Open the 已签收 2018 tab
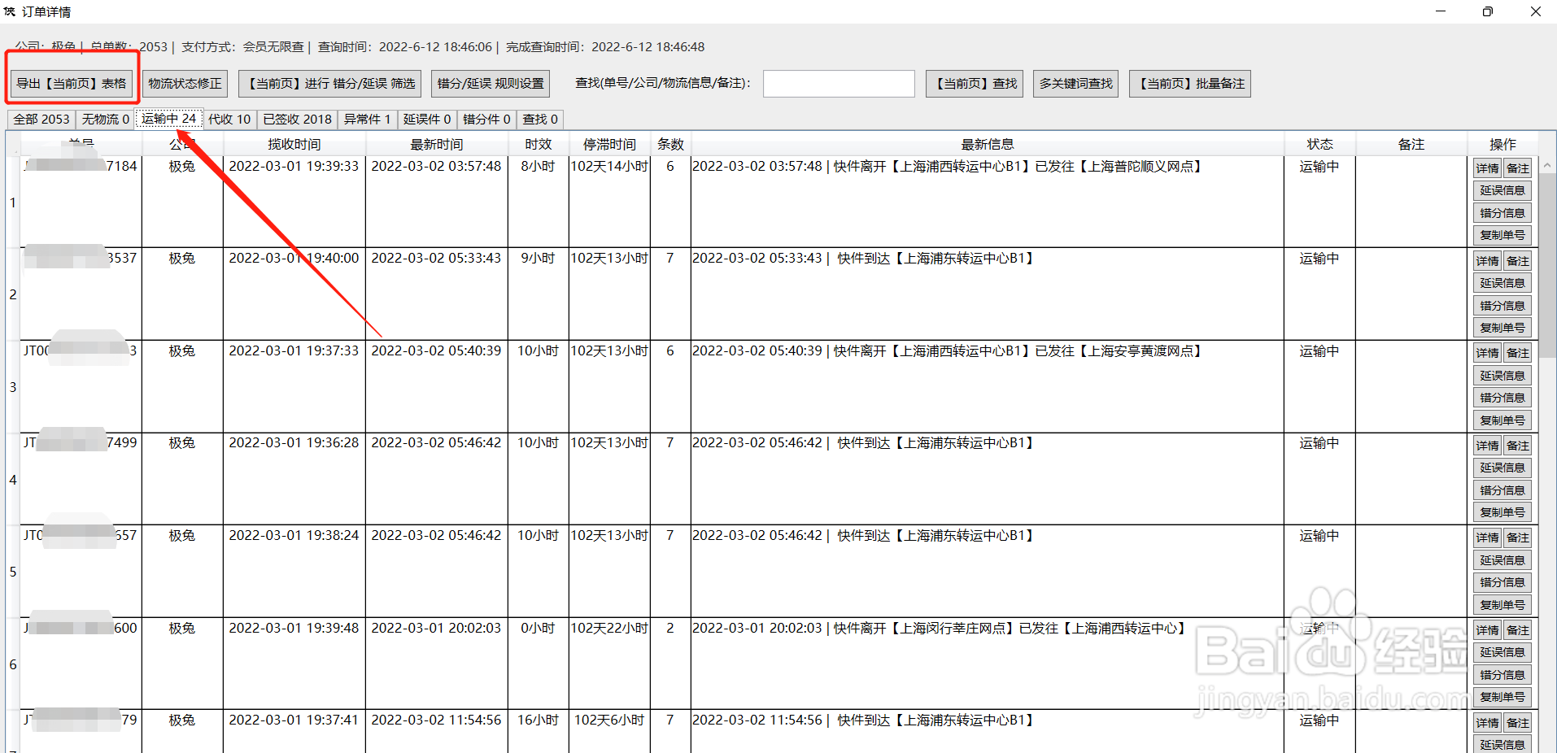This screenshot has height=753, width=1557. [297, 120]
